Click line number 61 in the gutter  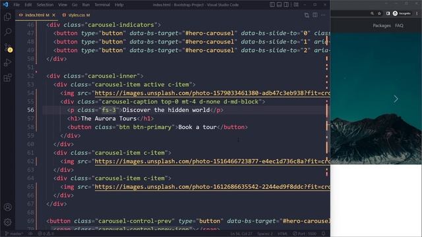pos(31,153)
